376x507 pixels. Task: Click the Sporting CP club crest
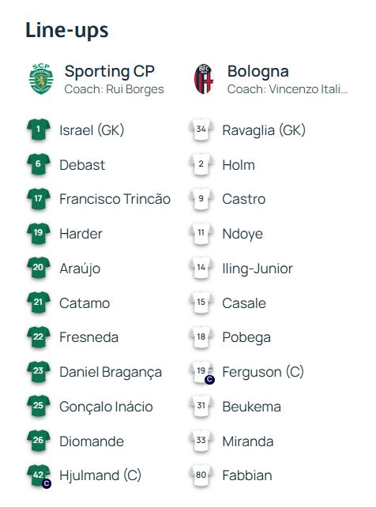(41, 79)
